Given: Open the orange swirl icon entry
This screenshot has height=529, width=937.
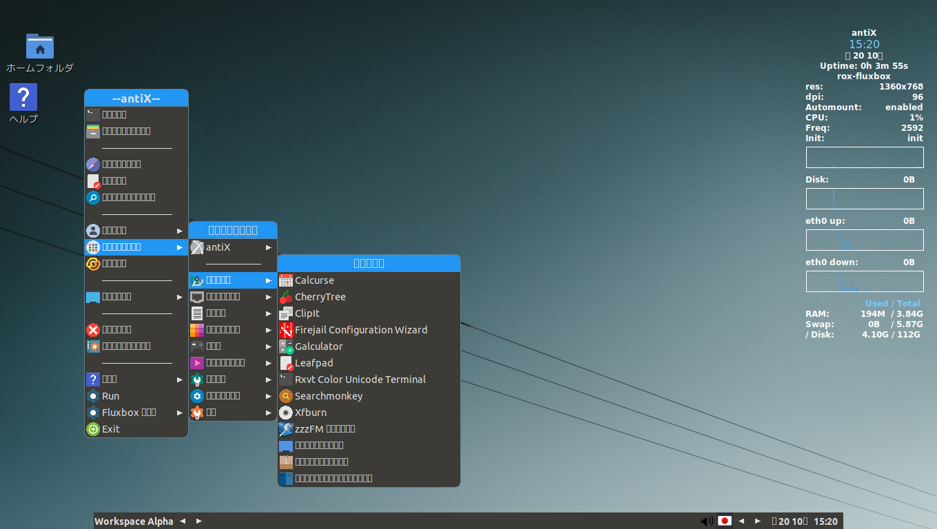Looking at the screenshot, I should click(136, 264).
